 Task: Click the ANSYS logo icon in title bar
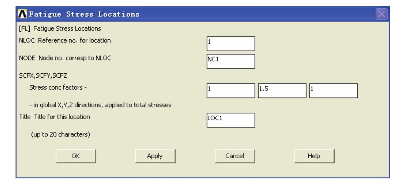23,15
